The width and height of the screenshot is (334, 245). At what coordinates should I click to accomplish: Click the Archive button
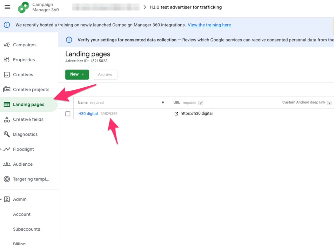105,74
